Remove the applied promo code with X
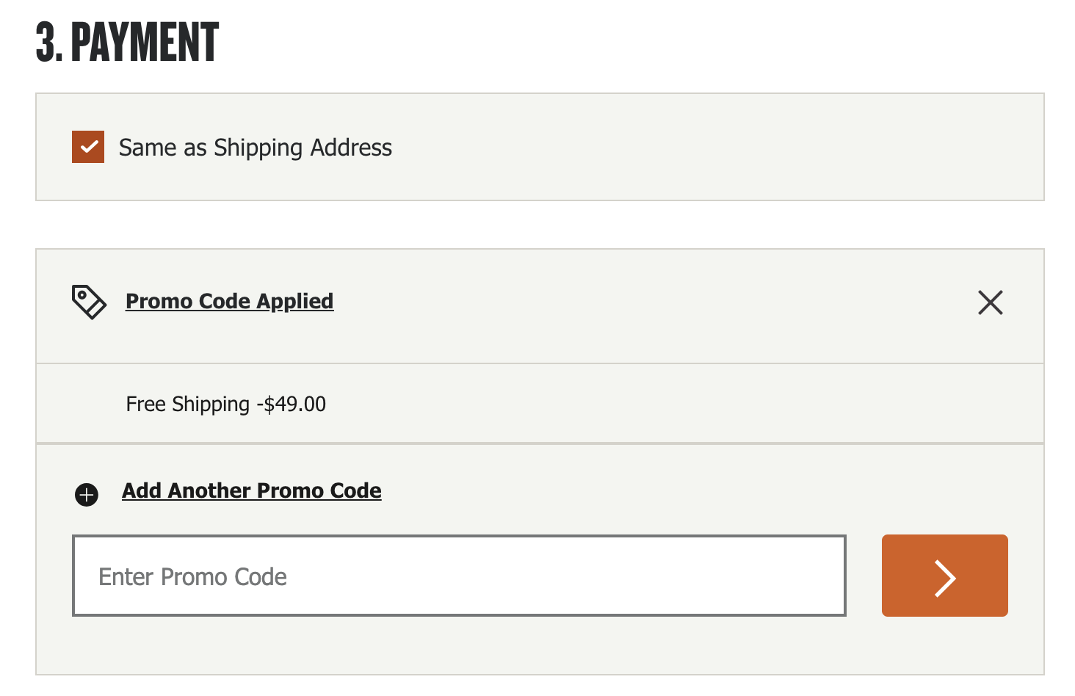Image resolution: width=1075 pixels, height=696 pixels. 990,302
